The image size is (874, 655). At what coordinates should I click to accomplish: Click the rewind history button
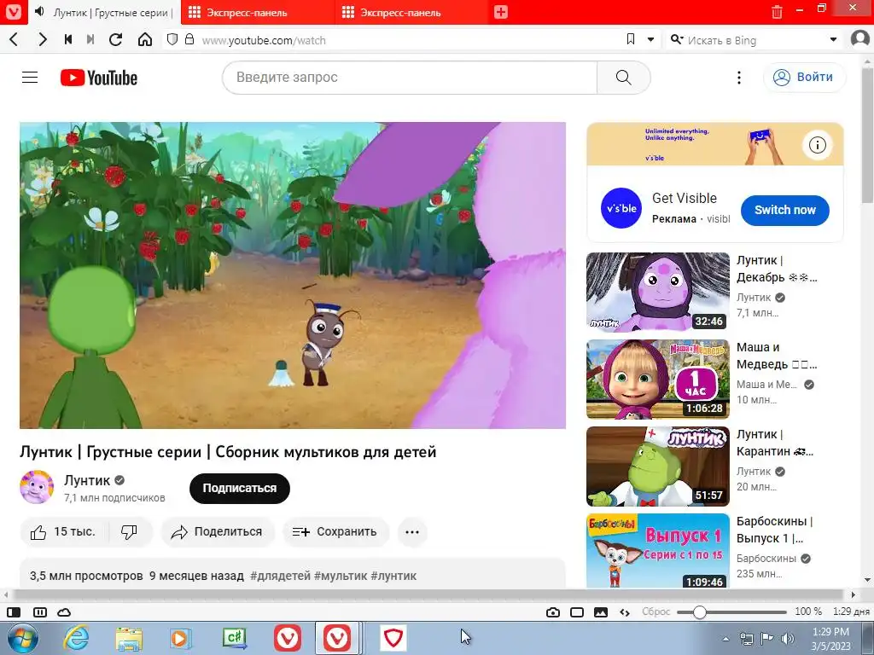68,39
